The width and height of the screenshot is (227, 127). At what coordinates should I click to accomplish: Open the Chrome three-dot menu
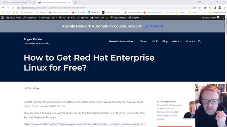pos(225,8)
